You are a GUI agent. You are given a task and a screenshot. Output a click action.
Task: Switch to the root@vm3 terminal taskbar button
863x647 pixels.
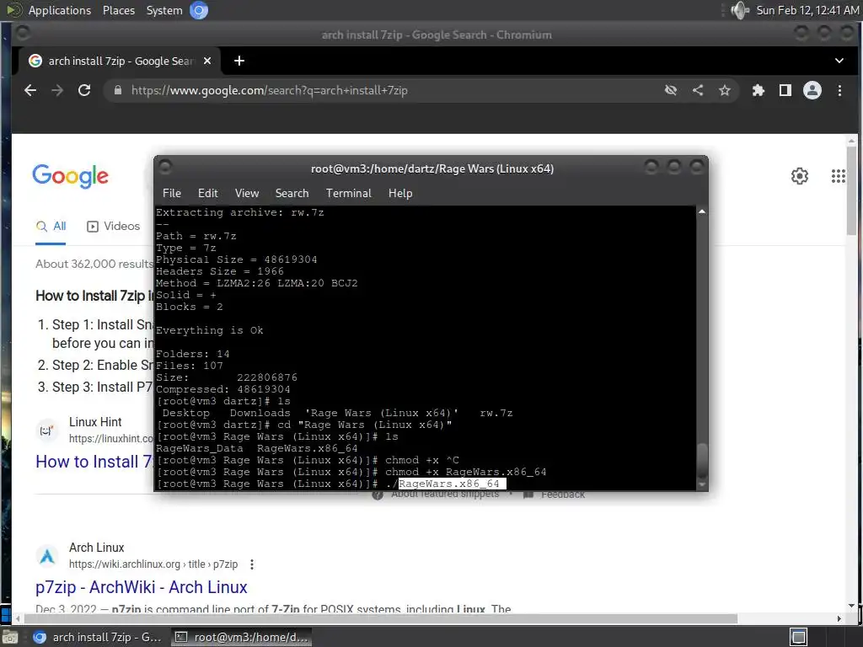click(242, 637)
